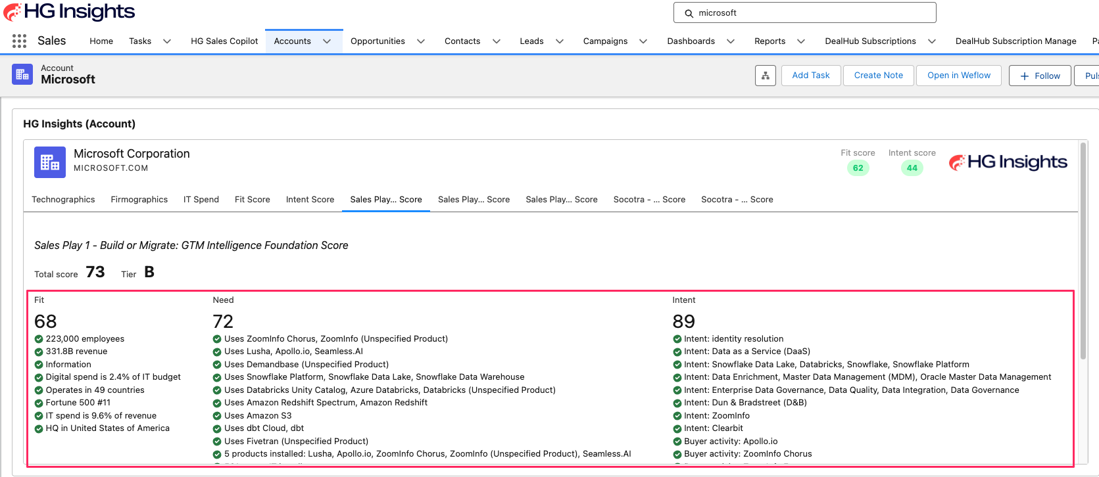The height and width of the screenshot is (477, 1099).
Task: Click the Follow button label
Action: pos(1047,76)
